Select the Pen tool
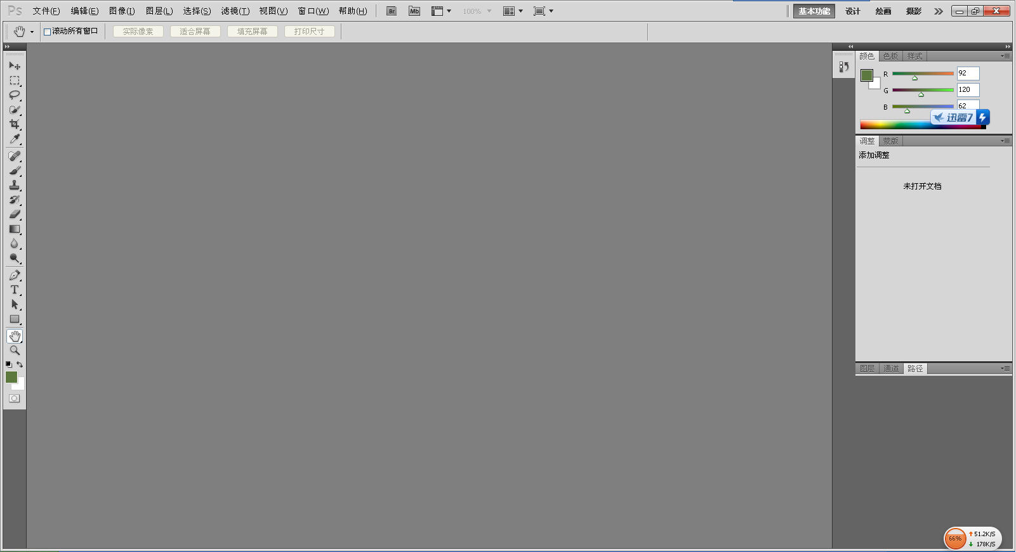Viewport: 1016px width, 552px height. point(14,275)
